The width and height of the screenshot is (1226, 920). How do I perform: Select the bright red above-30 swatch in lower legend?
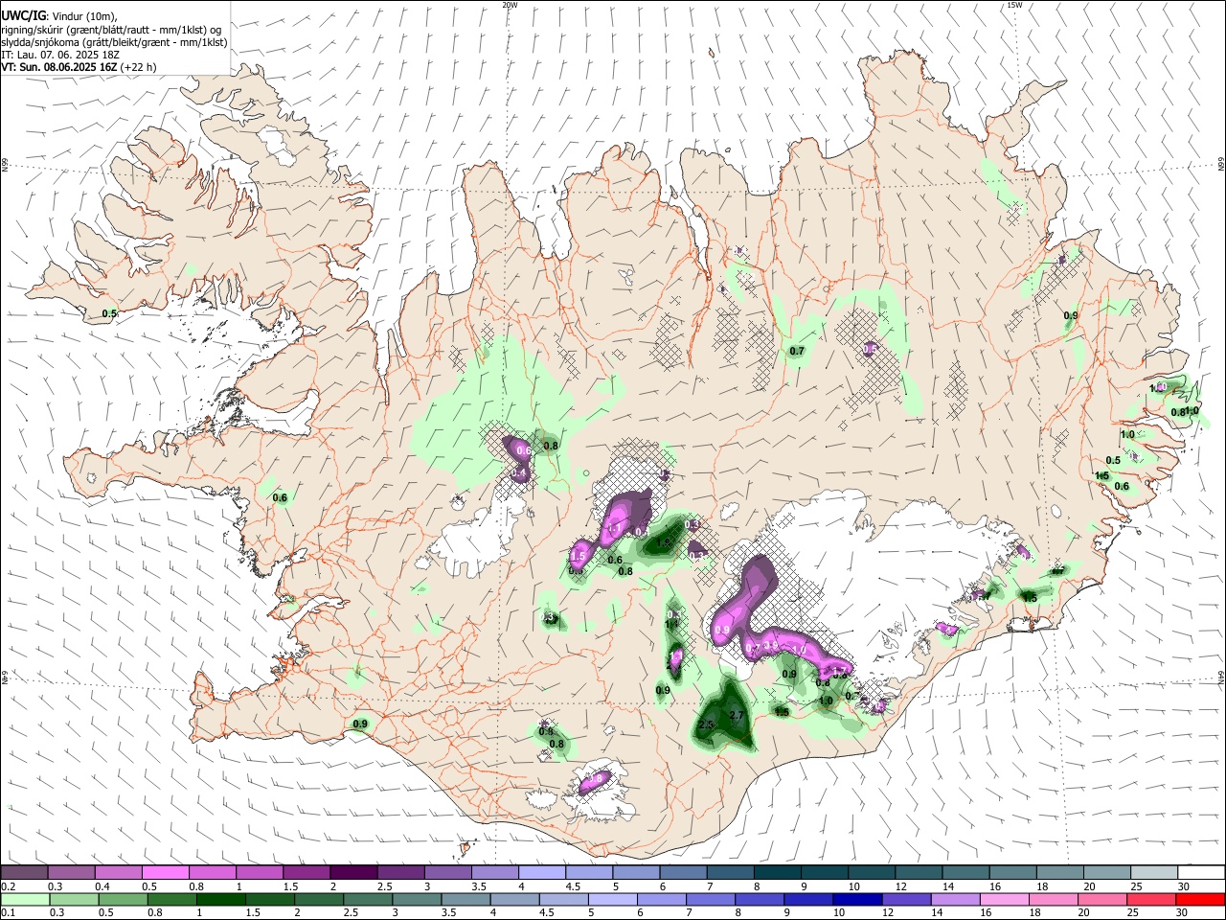[x=1199, y=899]
